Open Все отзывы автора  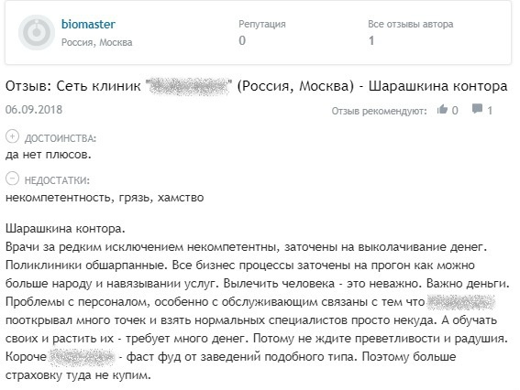(x=411, y=24)
